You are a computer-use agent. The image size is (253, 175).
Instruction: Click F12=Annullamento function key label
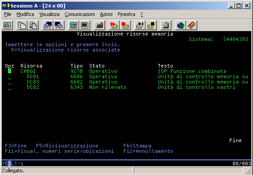tap(148, 151)
